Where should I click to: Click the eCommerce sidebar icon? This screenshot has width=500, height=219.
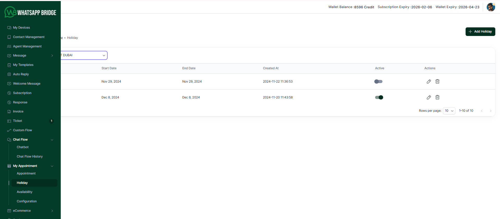click(x=9, y=211)
